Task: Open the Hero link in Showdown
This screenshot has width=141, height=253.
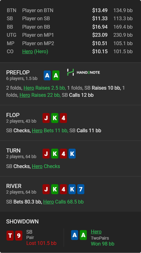Action: [x=96, y=232]
